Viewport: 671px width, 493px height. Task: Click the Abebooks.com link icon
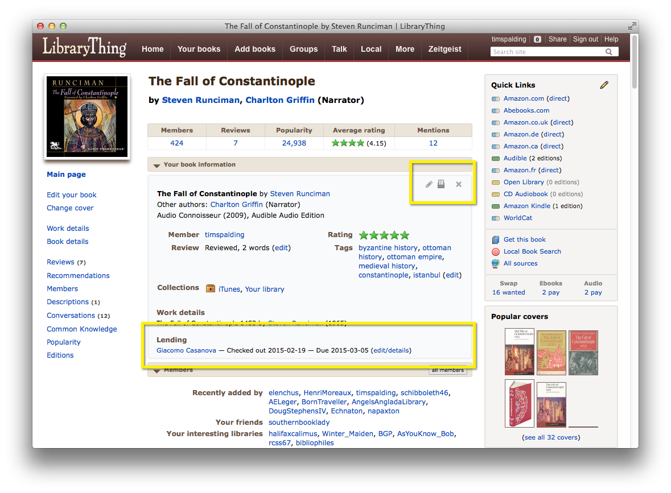(496, 111)
